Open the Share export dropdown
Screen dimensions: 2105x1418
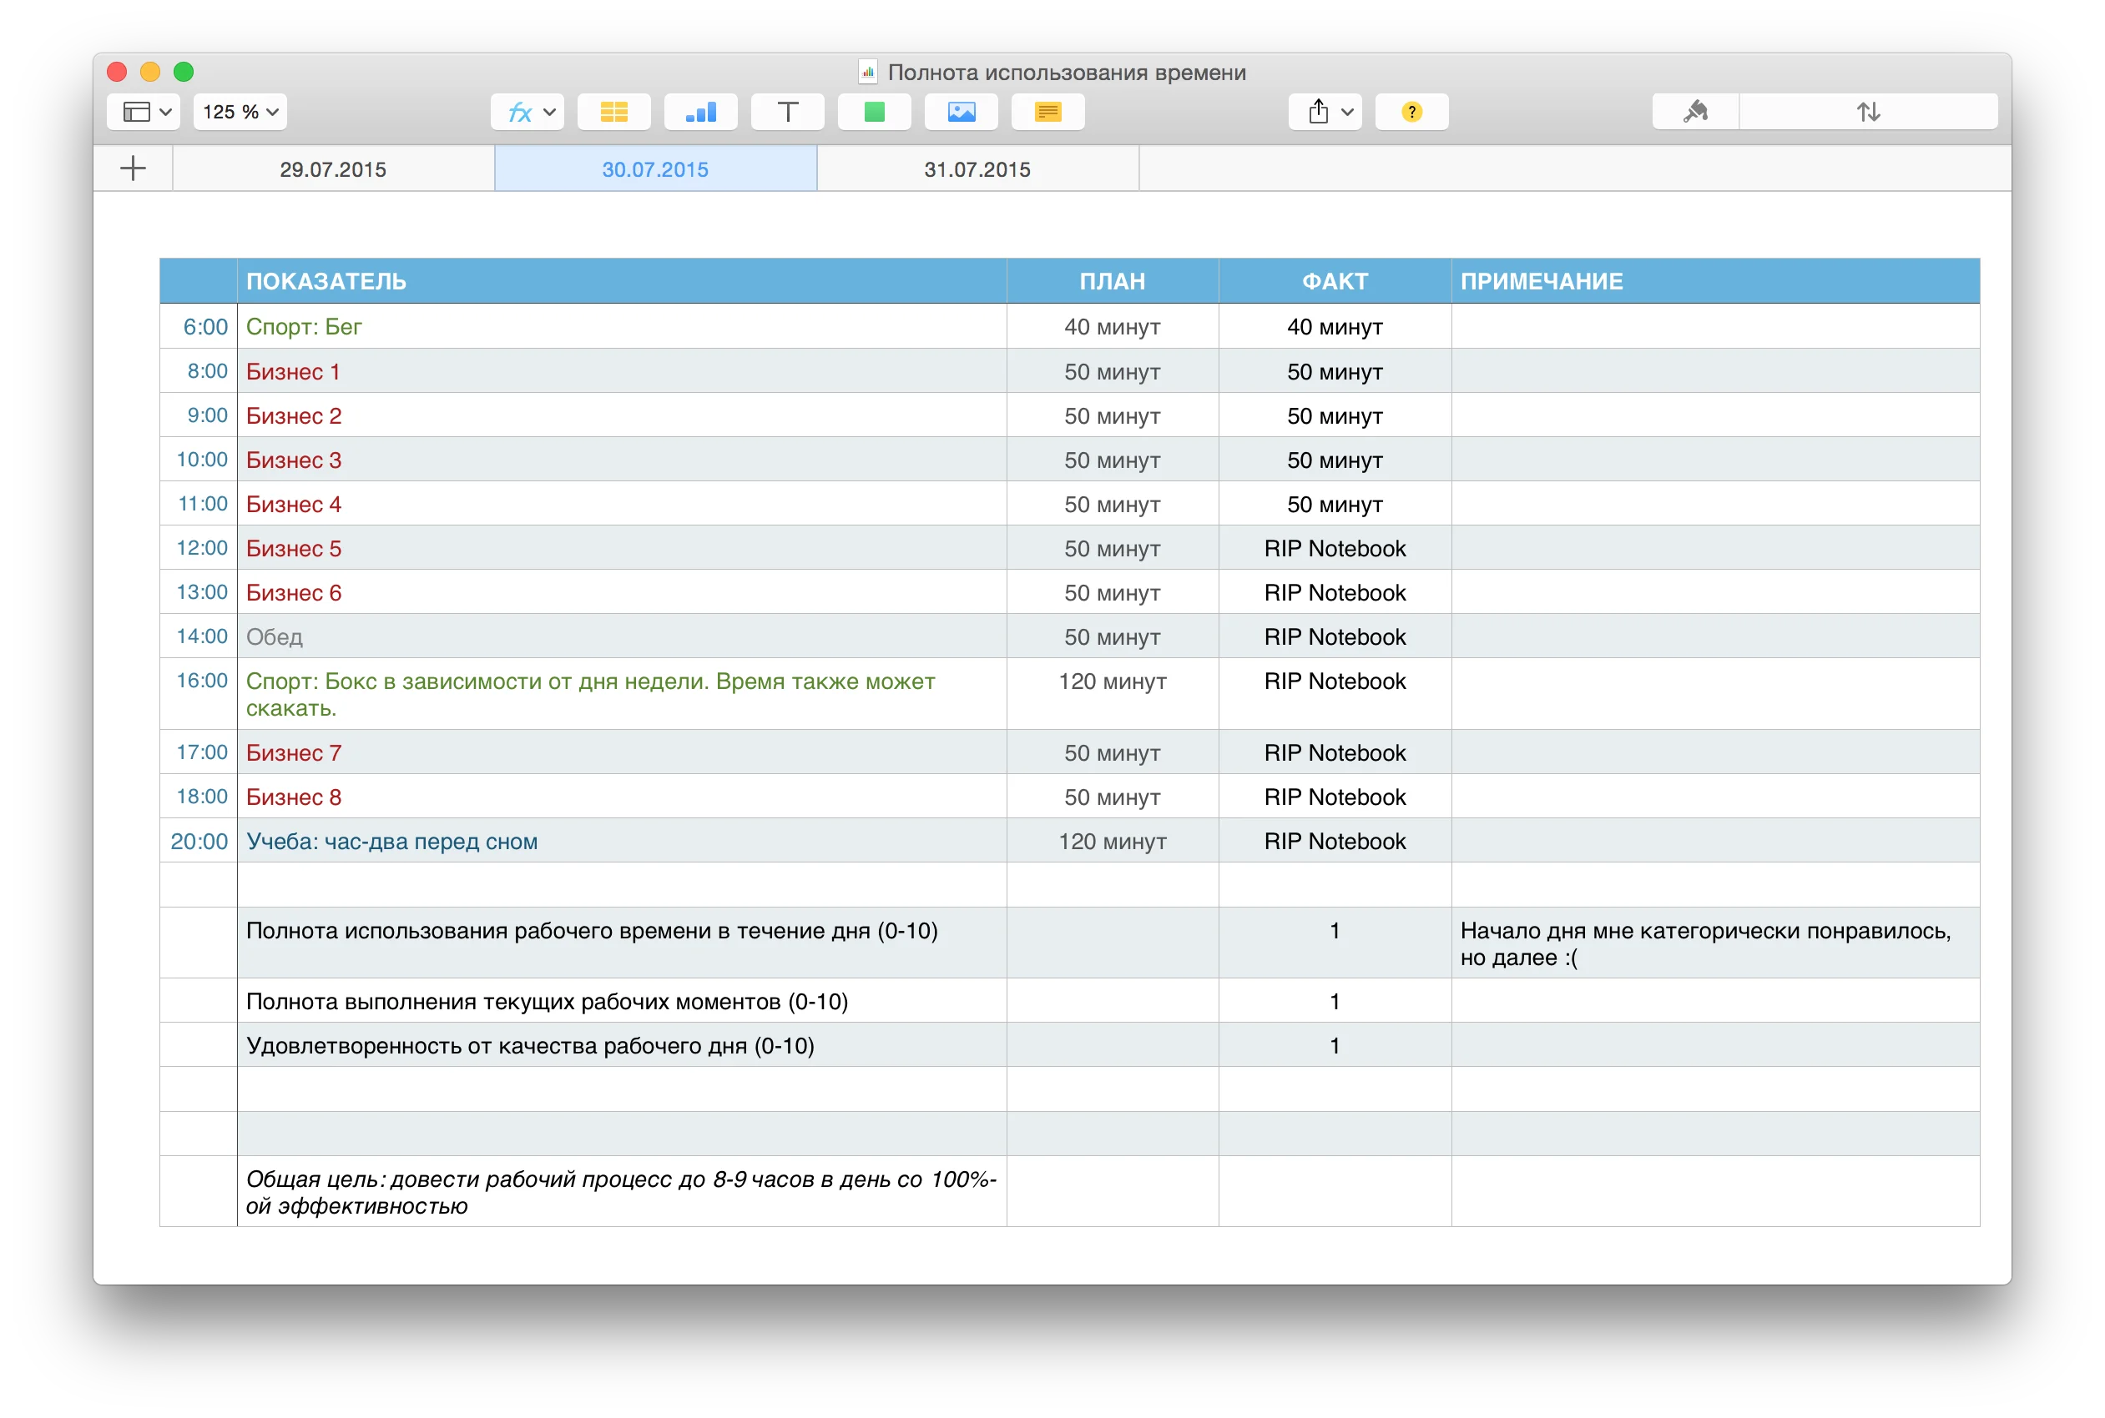(x=1325, y=112)
